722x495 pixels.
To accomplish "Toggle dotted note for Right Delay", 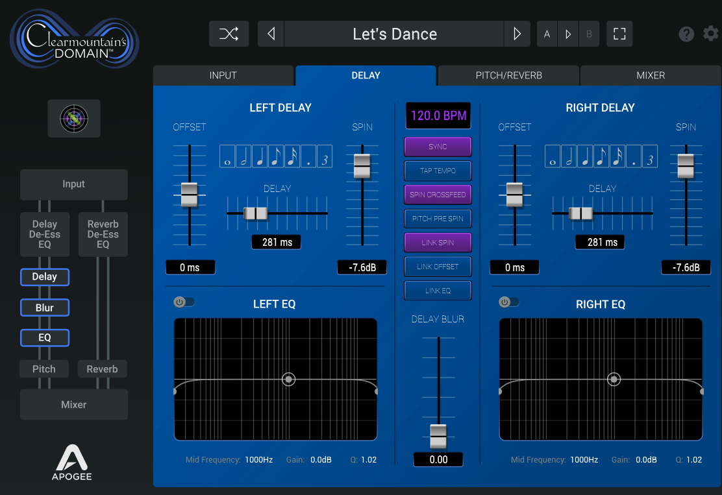I will point(634,156).
